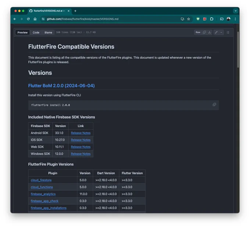Open a new browser tab with plus
This screenshot has width=250, height=227.
(x=75, y=11)
